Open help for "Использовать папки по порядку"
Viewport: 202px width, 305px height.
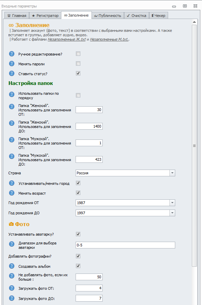pos(12,94)
